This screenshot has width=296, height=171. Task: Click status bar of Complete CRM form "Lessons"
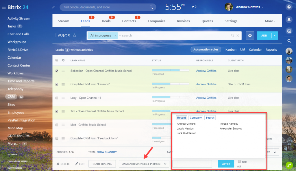point(171,84)
